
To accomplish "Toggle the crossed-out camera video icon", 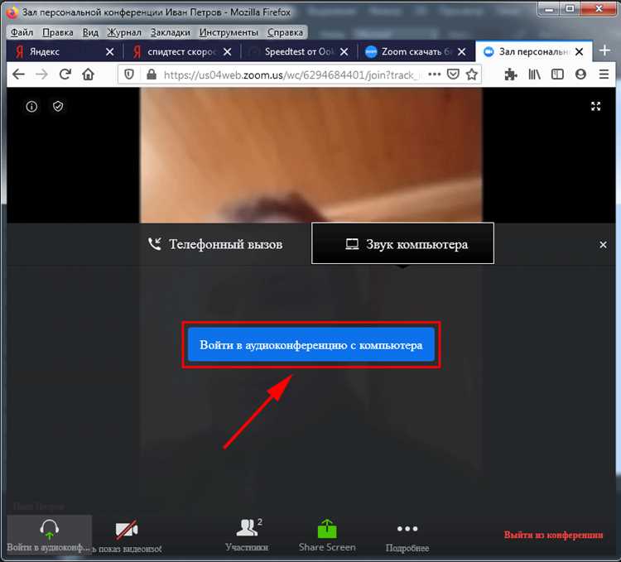I will pyautogui.click(x=127, y=530).
